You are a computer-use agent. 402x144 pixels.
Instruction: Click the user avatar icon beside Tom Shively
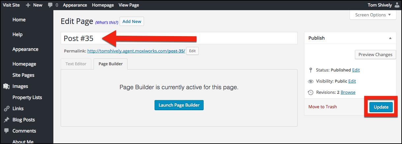point(397,5)
